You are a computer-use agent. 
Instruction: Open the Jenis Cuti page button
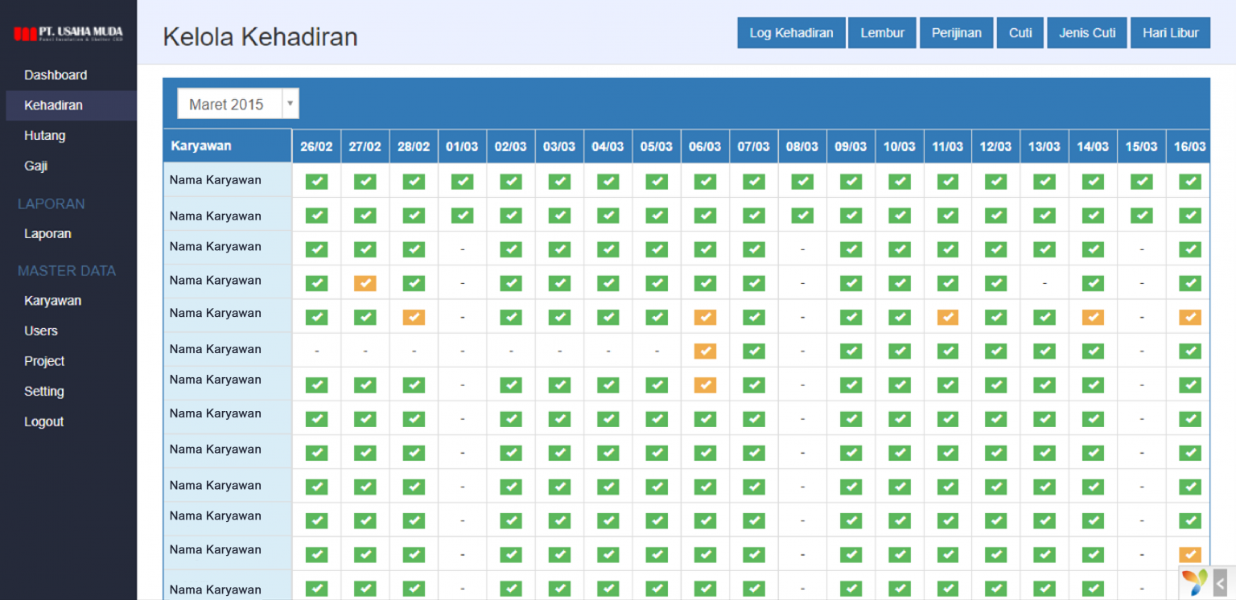[1086, 33]
